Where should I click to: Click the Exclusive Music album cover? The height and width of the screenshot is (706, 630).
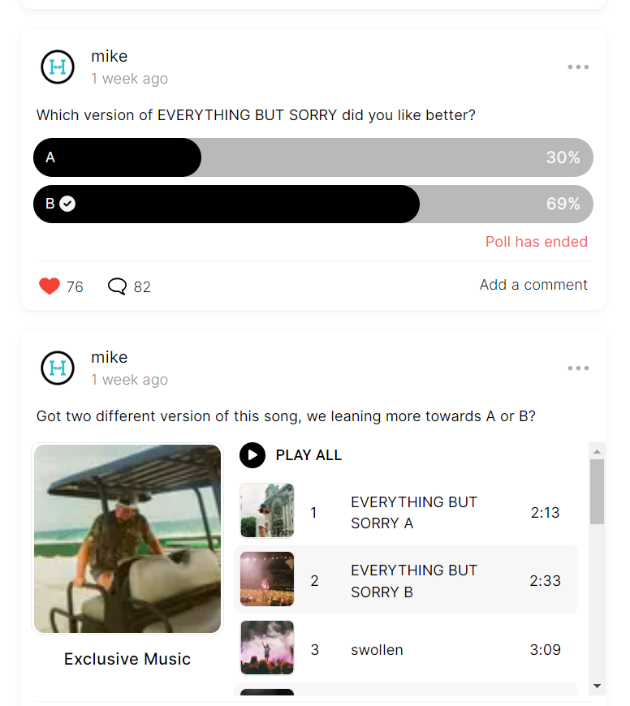click(x=127, y=539)
